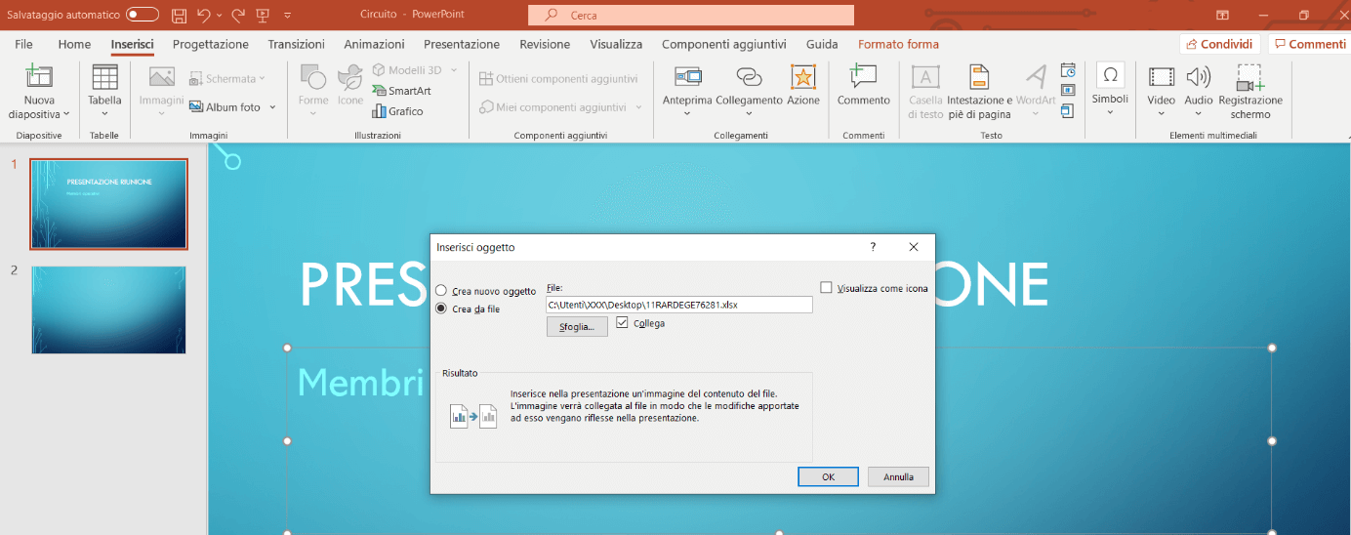Insert a Grafico chart

(397, 110)
